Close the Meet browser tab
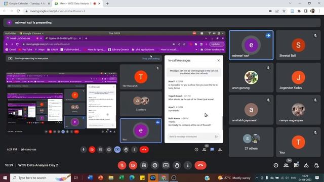This screenshot has width=324, height=182. [99, 4]
